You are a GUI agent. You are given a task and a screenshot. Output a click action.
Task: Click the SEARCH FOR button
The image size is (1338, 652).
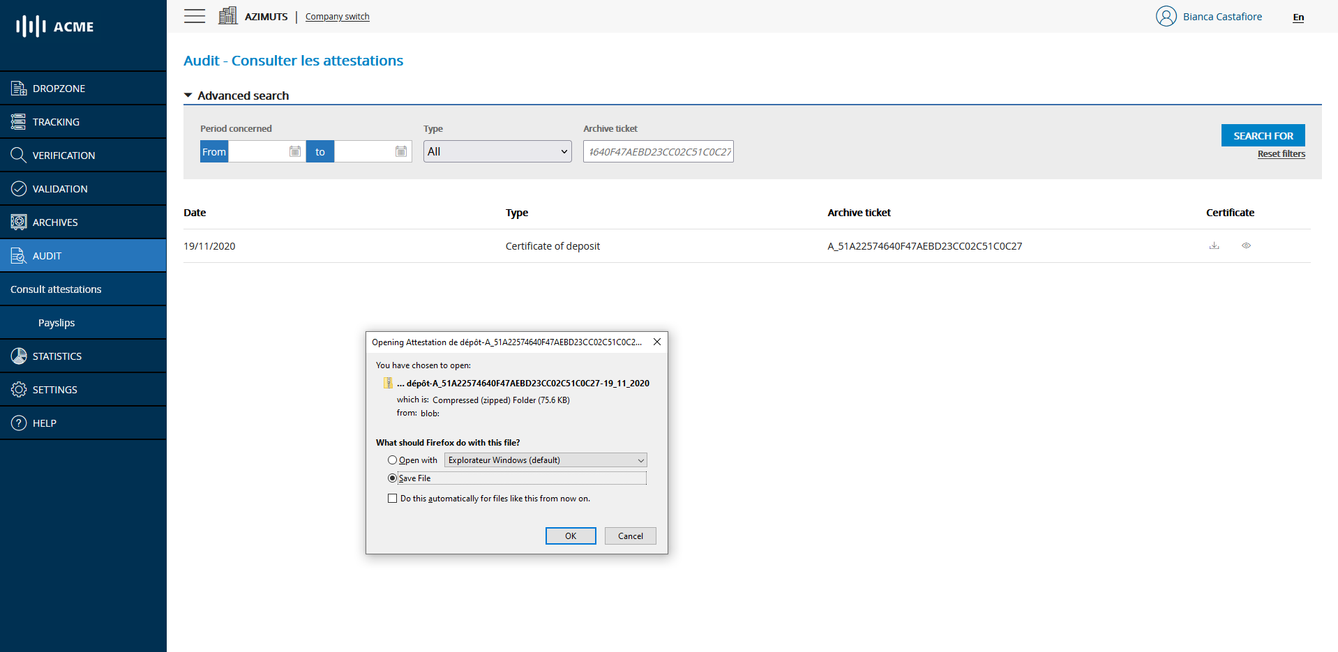(1263, 135)
